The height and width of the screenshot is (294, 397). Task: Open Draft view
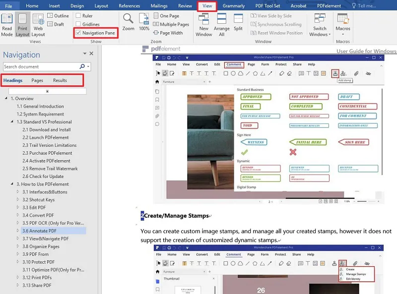click(56, 24)
